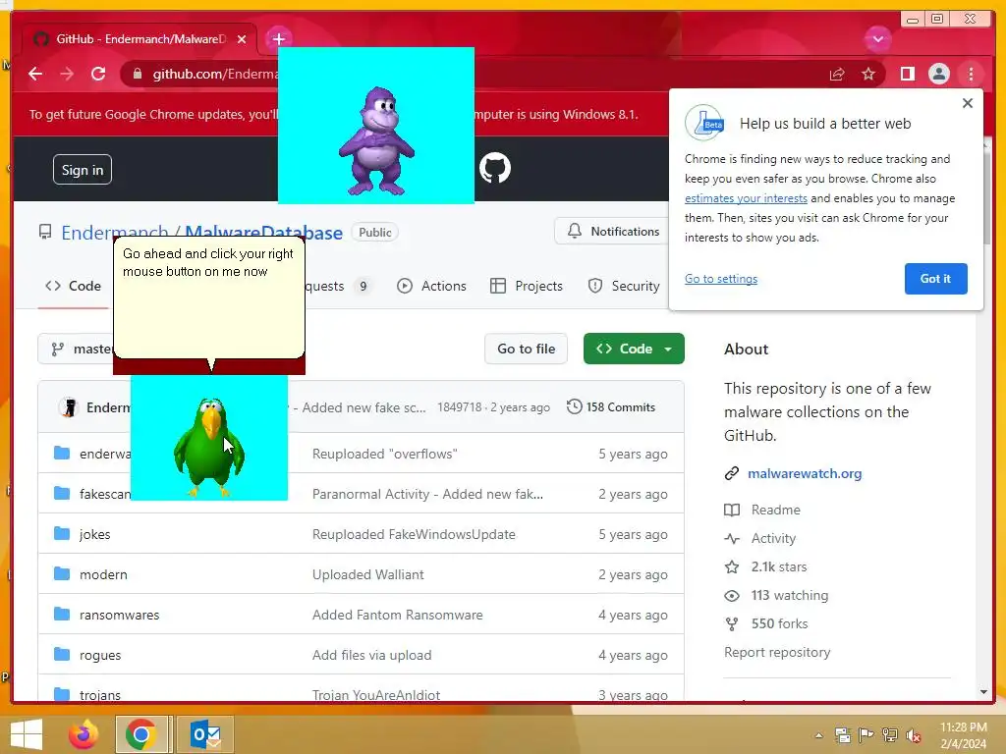
Task: Open a new tab with the plus button
Action: [278, 39]
